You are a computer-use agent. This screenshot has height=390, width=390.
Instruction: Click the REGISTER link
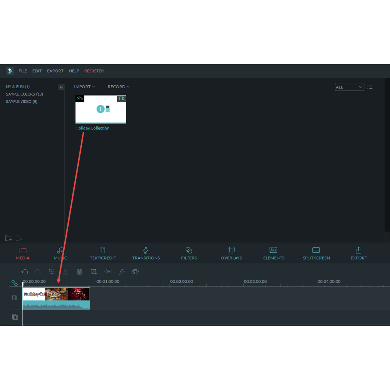coord(94,71)
